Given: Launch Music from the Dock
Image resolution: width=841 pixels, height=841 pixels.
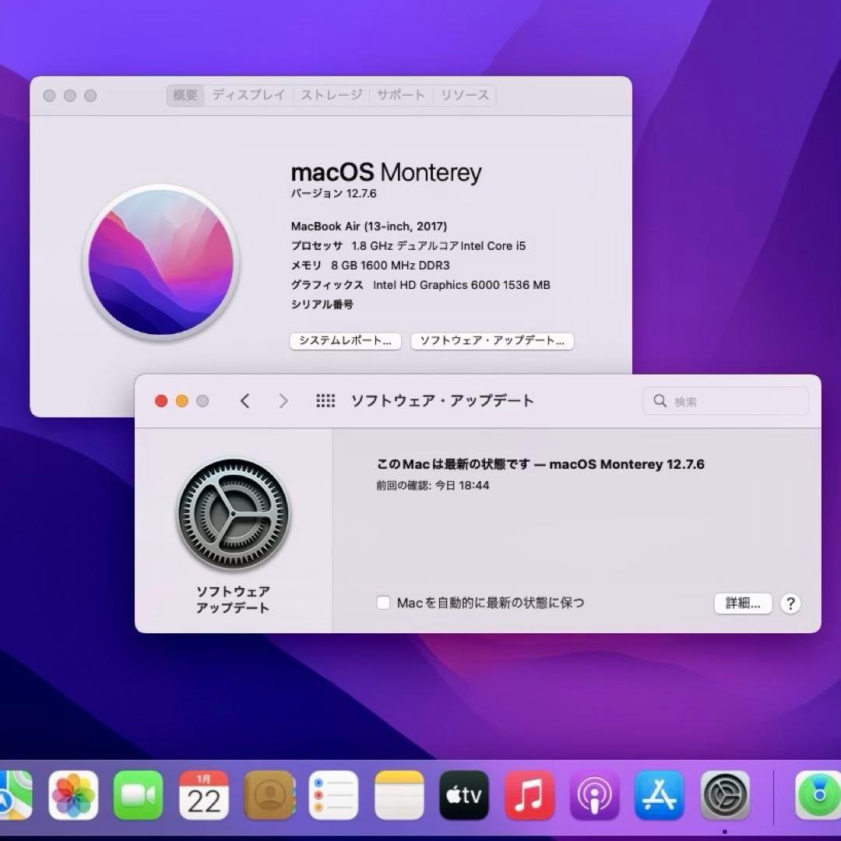Looking at the screenshot, I should (529, 794).
